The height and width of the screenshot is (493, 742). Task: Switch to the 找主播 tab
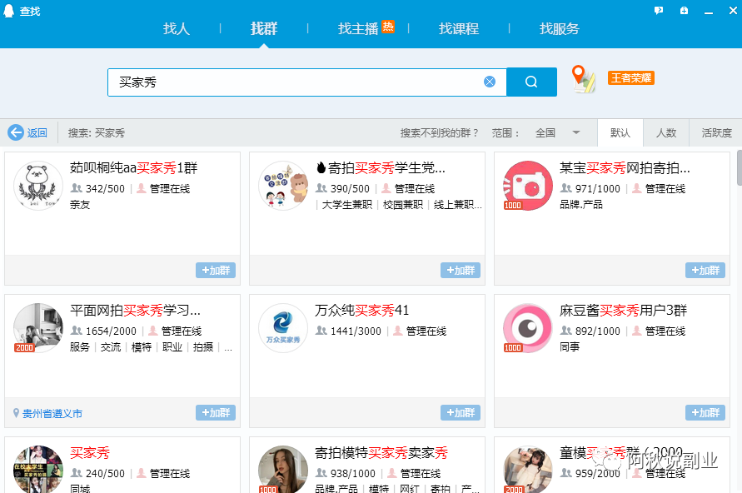tap(358, 28)
